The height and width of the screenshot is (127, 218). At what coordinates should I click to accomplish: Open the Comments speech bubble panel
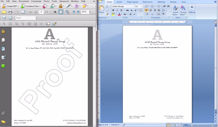coord(3,122)
